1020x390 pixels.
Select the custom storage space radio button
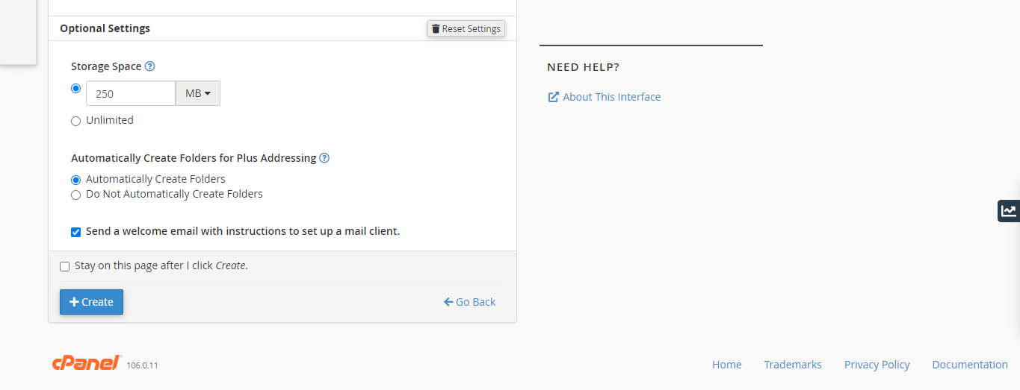pos(75,88)
